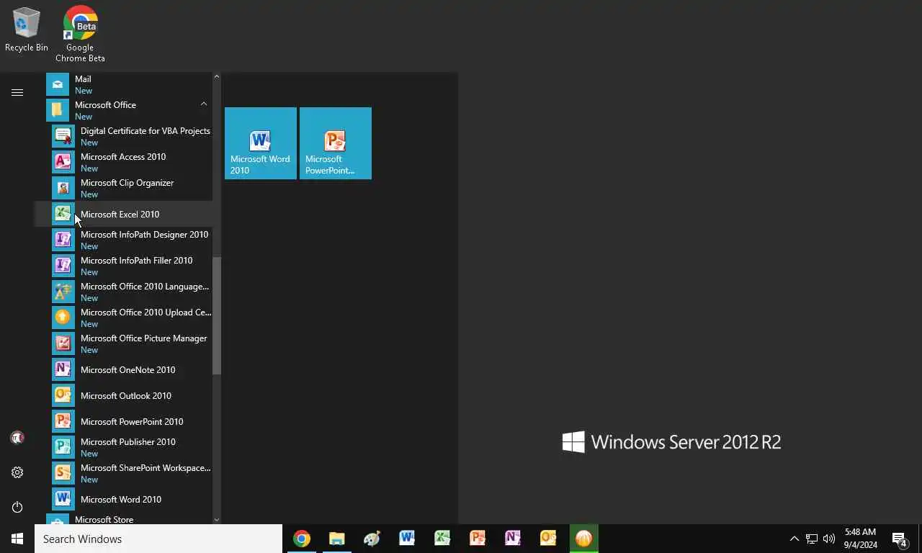Open PowerPoint from the taskbar
This screenshot has width=922, height=553.
tap(478, 539)
